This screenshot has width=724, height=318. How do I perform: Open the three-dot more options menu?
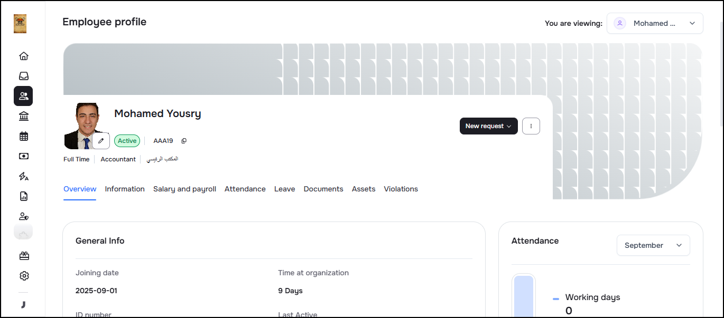531,126
